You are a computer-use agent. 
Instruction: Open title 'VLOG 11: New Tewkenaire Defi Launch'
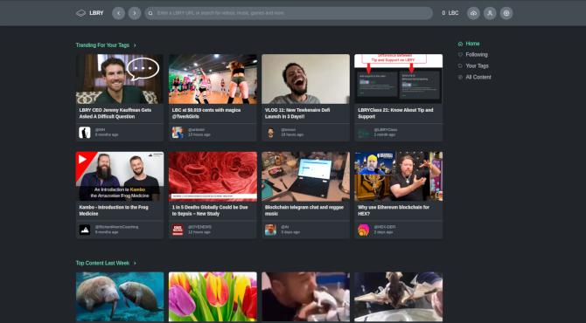coord(297,113)
